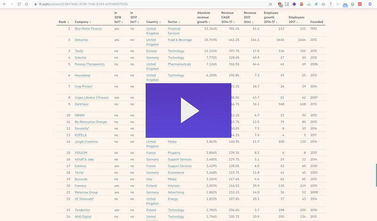Viewport: 377px width, 221px height.
Task: Sort by Employees 2017 column
Action: click(x=296, y=19)
